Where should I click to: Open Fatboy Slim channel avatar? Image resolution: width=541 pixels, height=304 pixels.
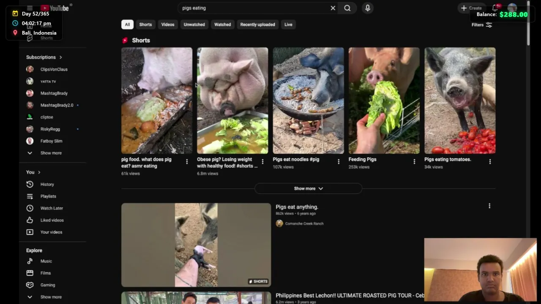pyautogui.click(x=30, y=141)
